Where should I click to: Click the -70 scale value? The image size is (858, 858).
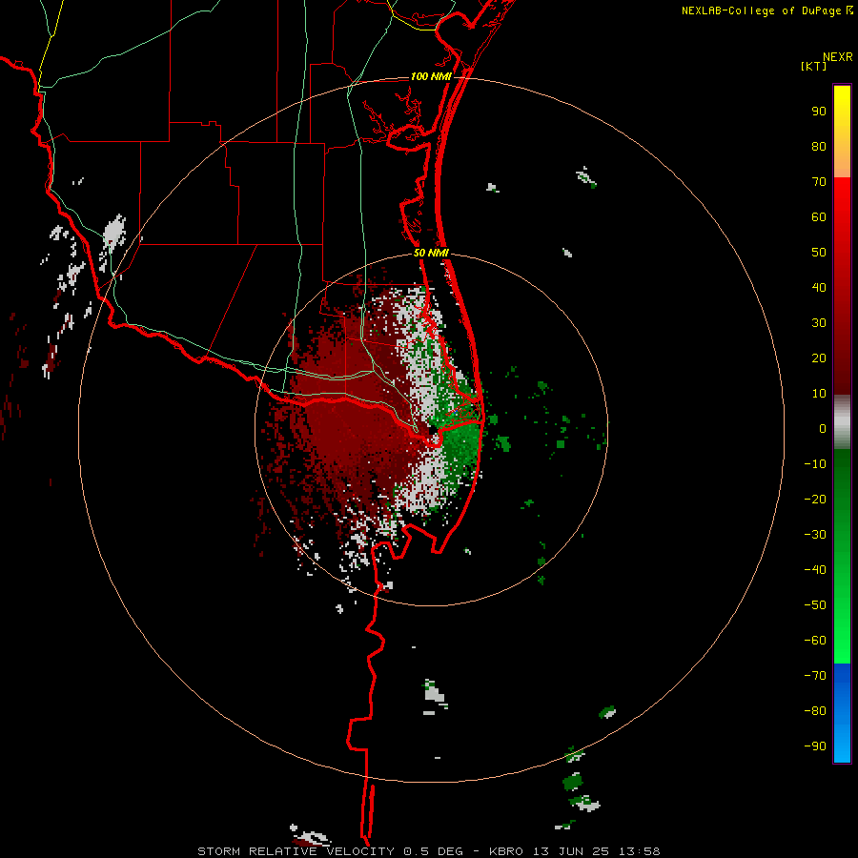(x=815, y=675)
